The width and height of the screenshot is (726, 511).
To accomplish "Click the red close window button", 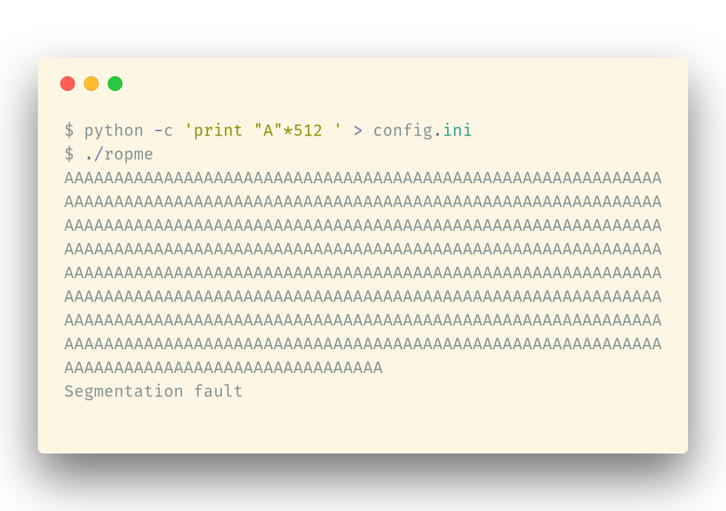I will pyautogui.click(x=68, y=84).
